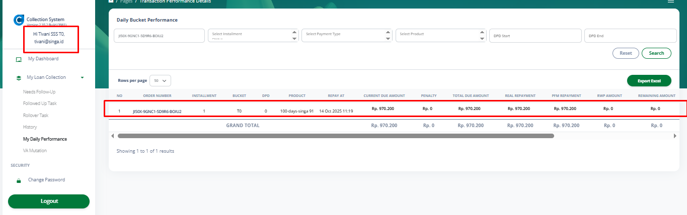The height and width of the screenshot is (215, 687).
Task: Open Needs Follow-Up in the sidebar
Action: tap(39, 92)
